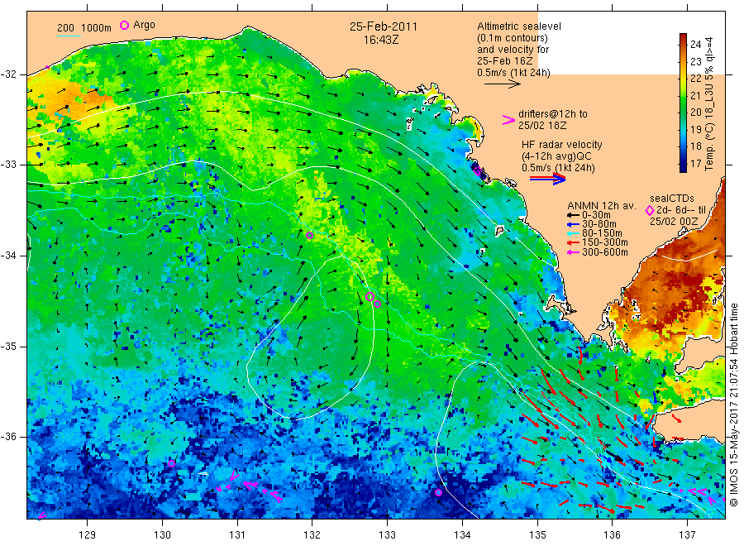The image size is (744, 546).
Task: Click the dark blue bottom of the colorbar
Action: [x=684, y=167]
